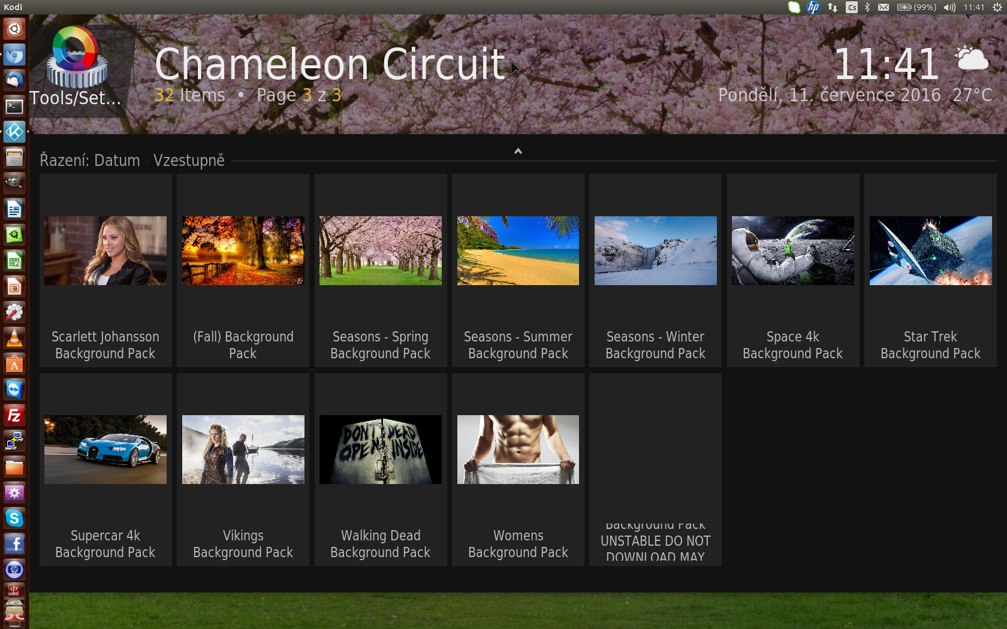Expand the upward chevron above the grid
Image resolution: width=1007 pixels, height=629 pixels.
click(518, 151)
